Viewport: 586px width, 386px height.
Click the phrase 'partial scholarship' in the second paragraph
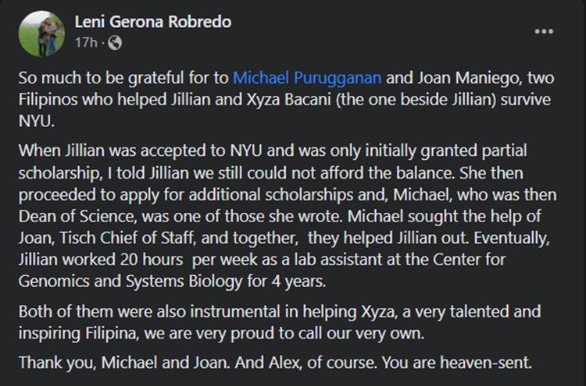[x=273, y=161]
